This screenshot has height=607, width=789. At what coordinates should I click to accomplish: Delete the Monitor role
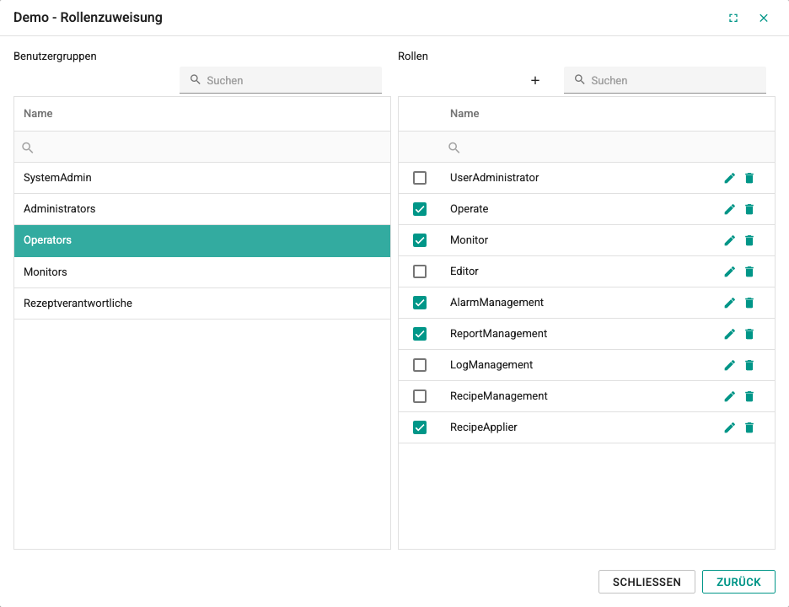point(749,240)
